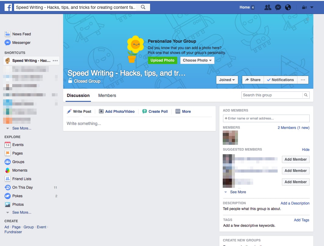Expand See More under Explore

(22, 212)
